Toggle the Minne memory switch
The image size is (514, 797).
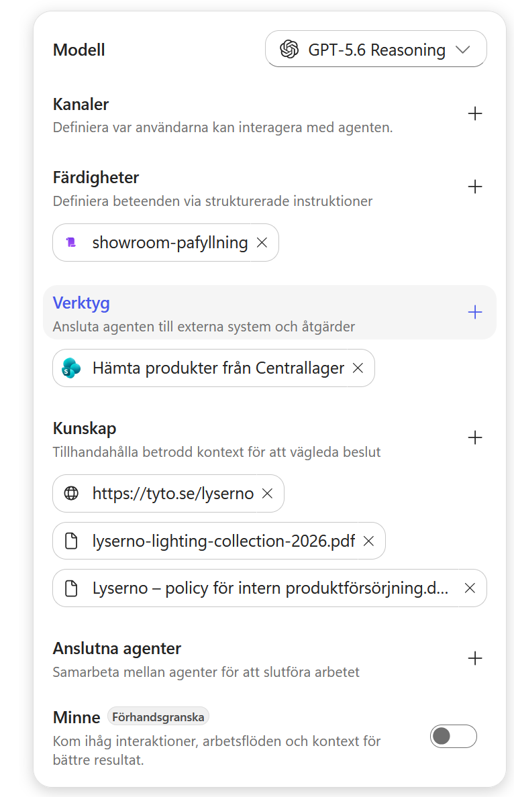point(453,736)
